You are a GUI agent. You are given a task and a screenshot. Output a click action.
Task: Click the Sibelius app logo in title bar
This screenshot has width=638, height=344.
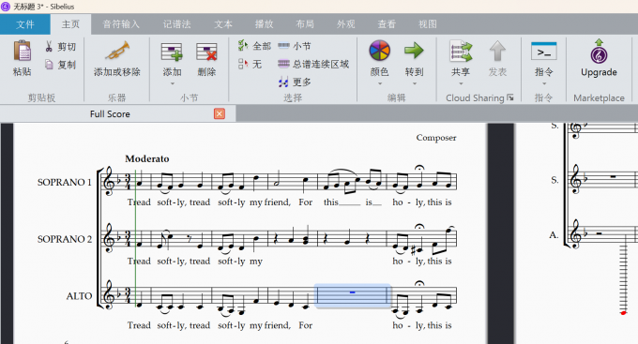(x=6, y=7)
